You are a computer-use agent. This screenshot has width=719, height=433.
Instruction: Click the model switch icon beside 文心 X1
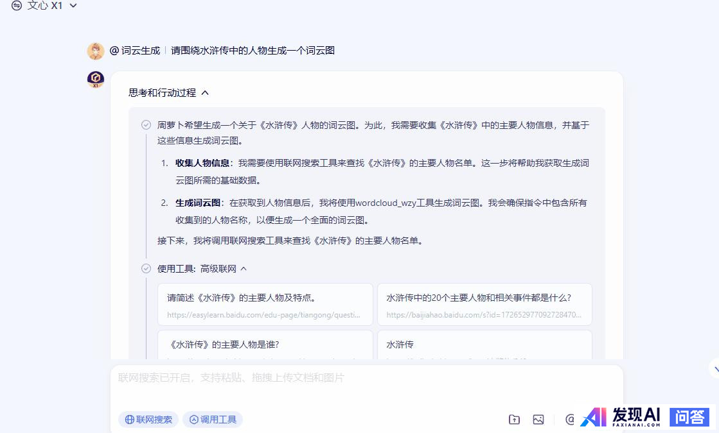pos(17,6)
